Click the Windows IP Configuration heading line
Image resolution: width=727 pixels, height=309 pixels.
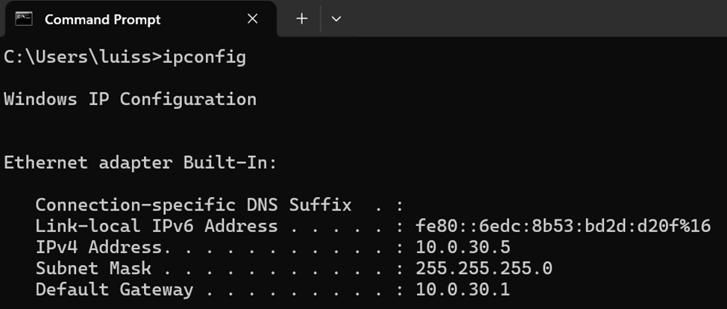[x=130, y=100]
